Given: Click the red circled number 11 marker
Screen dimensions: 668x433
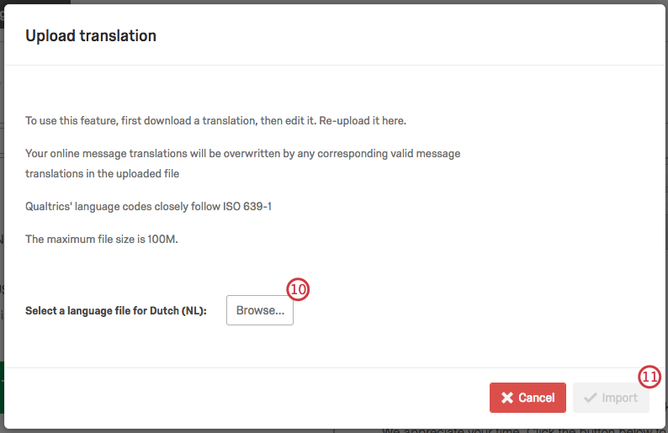Looking at the screenshot, I should click(x=649, y=377).
